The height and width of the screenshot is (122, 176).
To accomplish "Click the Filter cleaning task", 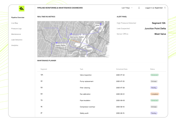I will pyautogui.click(x=85, y=88).
